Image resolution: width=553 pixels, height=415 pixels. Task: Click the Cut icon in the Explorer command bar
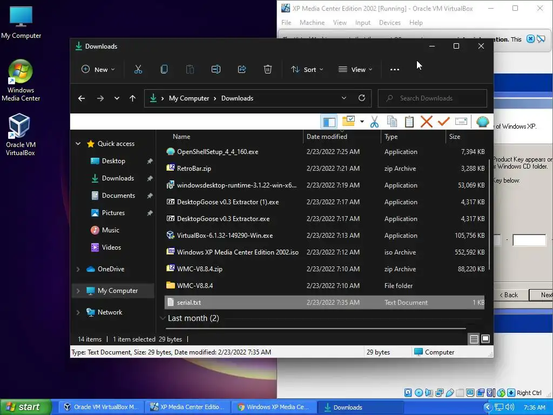click(x=138, y=69)
